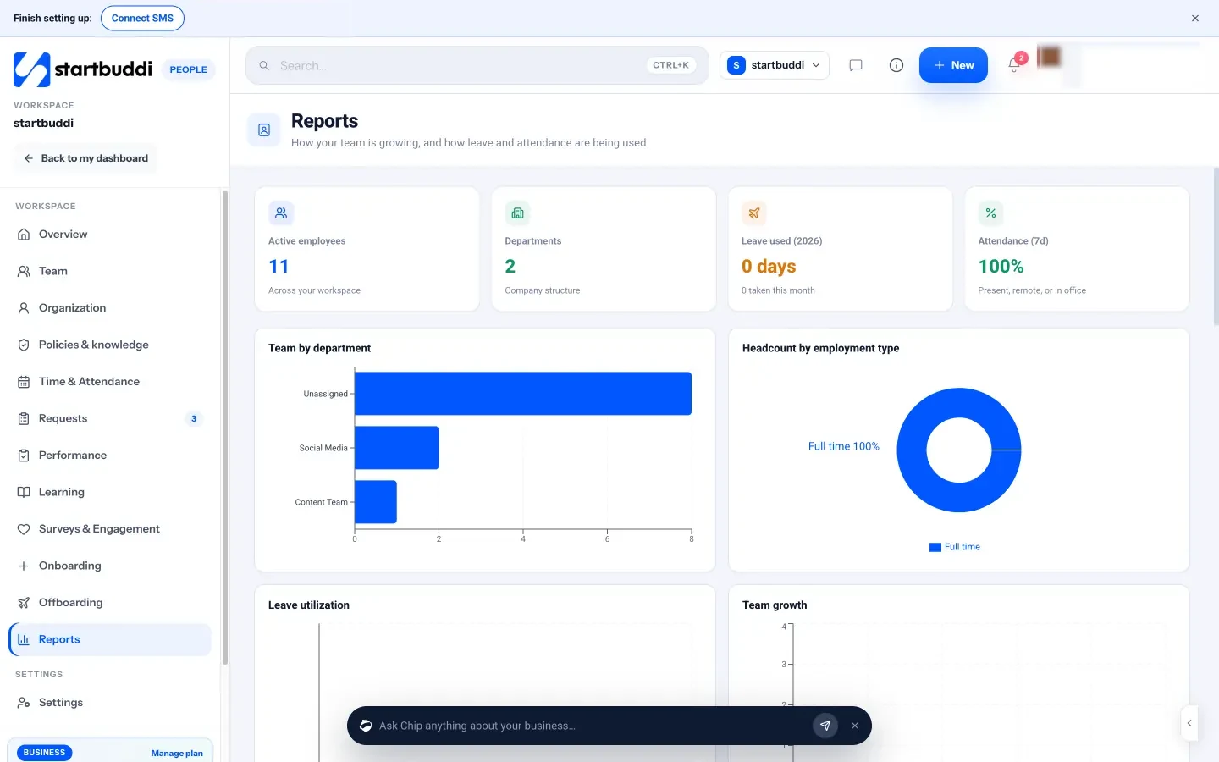Open the user profile avatar
The image size is (1219, 762).
tap(1049, 58)
